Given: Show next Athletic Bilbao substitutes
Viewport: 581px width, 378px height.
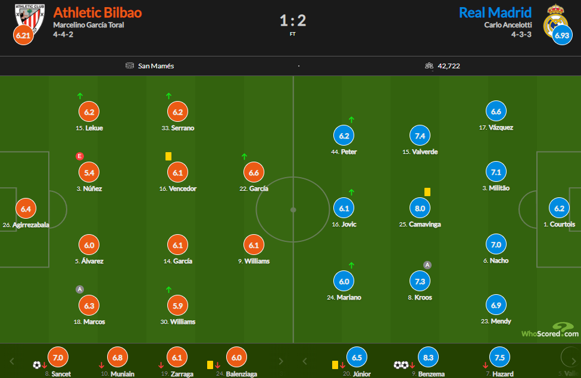Looking at the screenshot, I should tap(280, 361).
